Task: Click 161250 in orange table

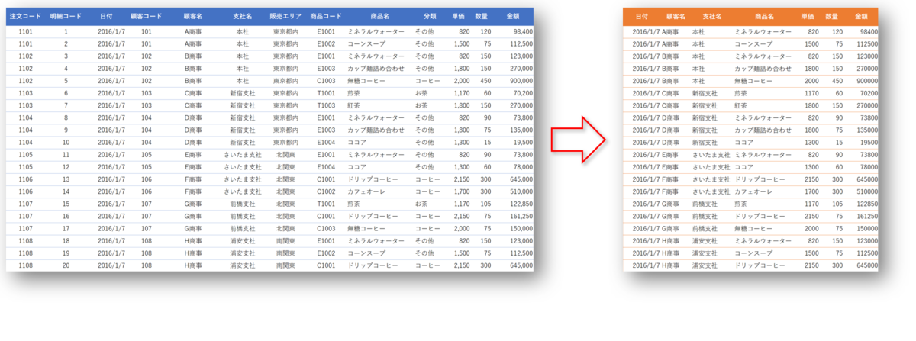Action: click(866, 216)
